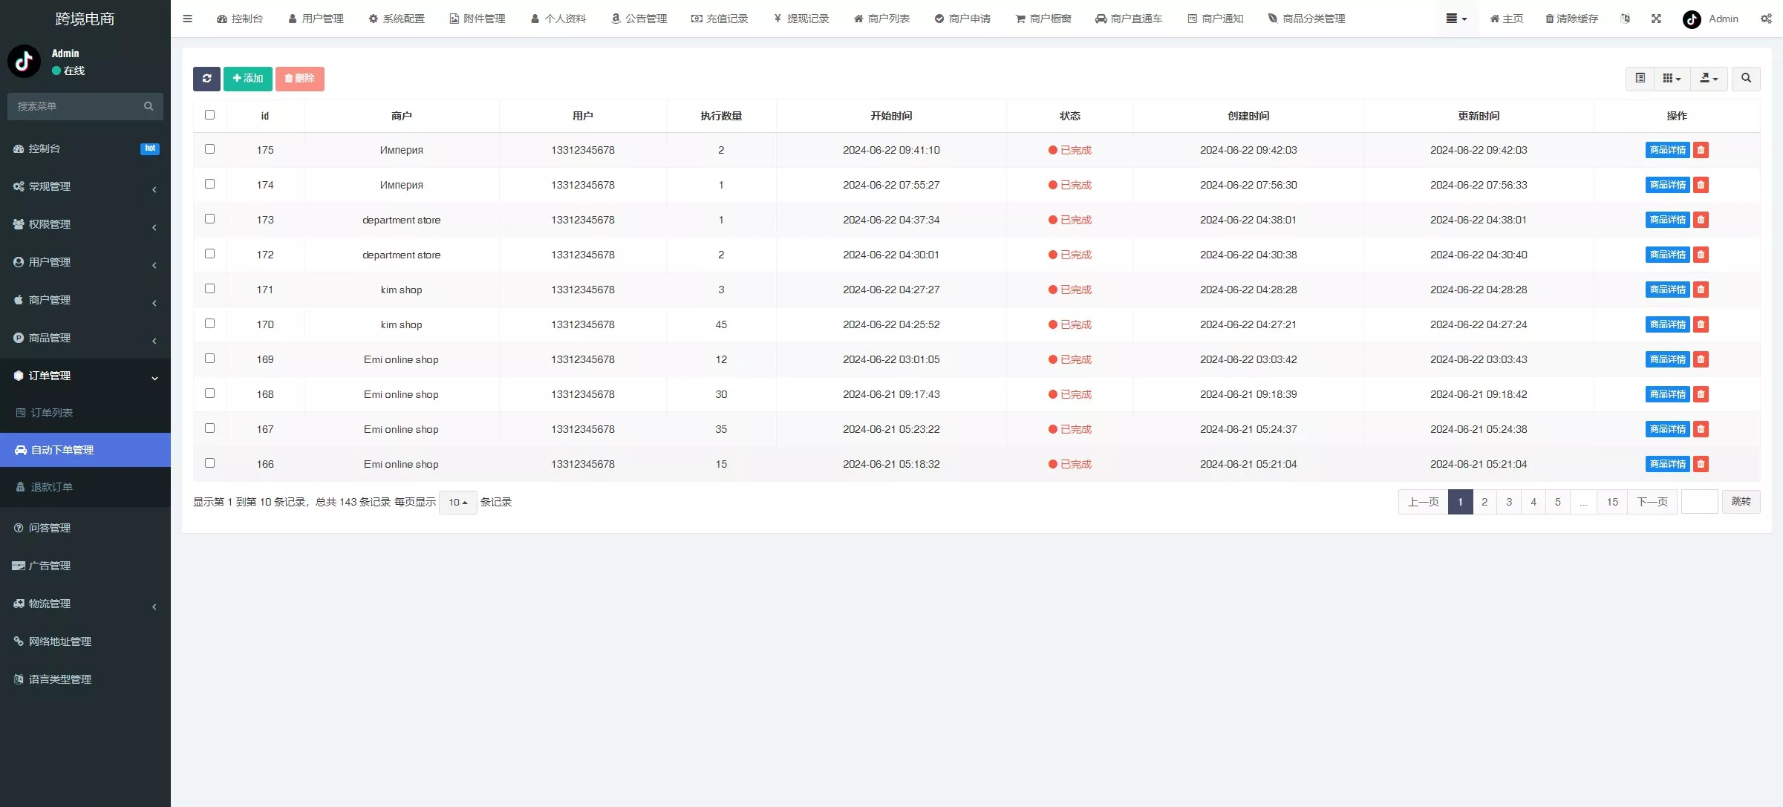Click the green 添加 button

[x=248, y=79]
